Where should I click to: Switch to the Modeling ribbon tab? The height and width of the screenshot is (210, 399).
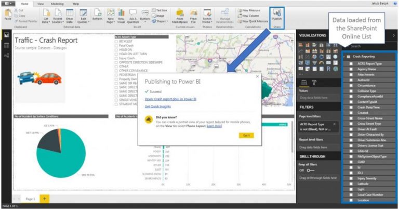click(x=57, y=4)
